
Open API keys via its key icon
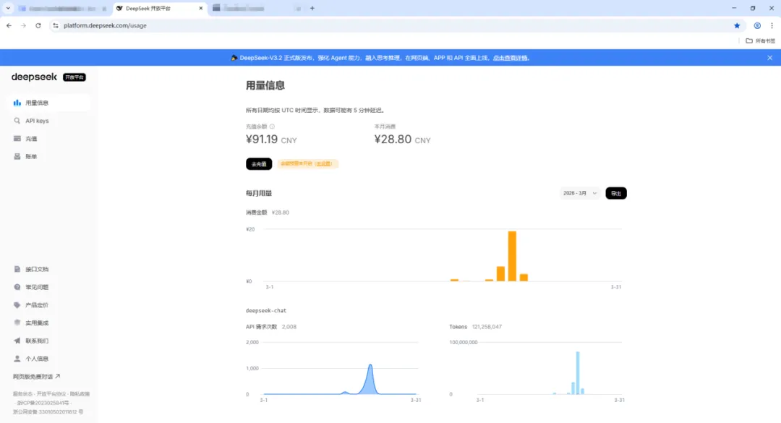click(17, 121)
